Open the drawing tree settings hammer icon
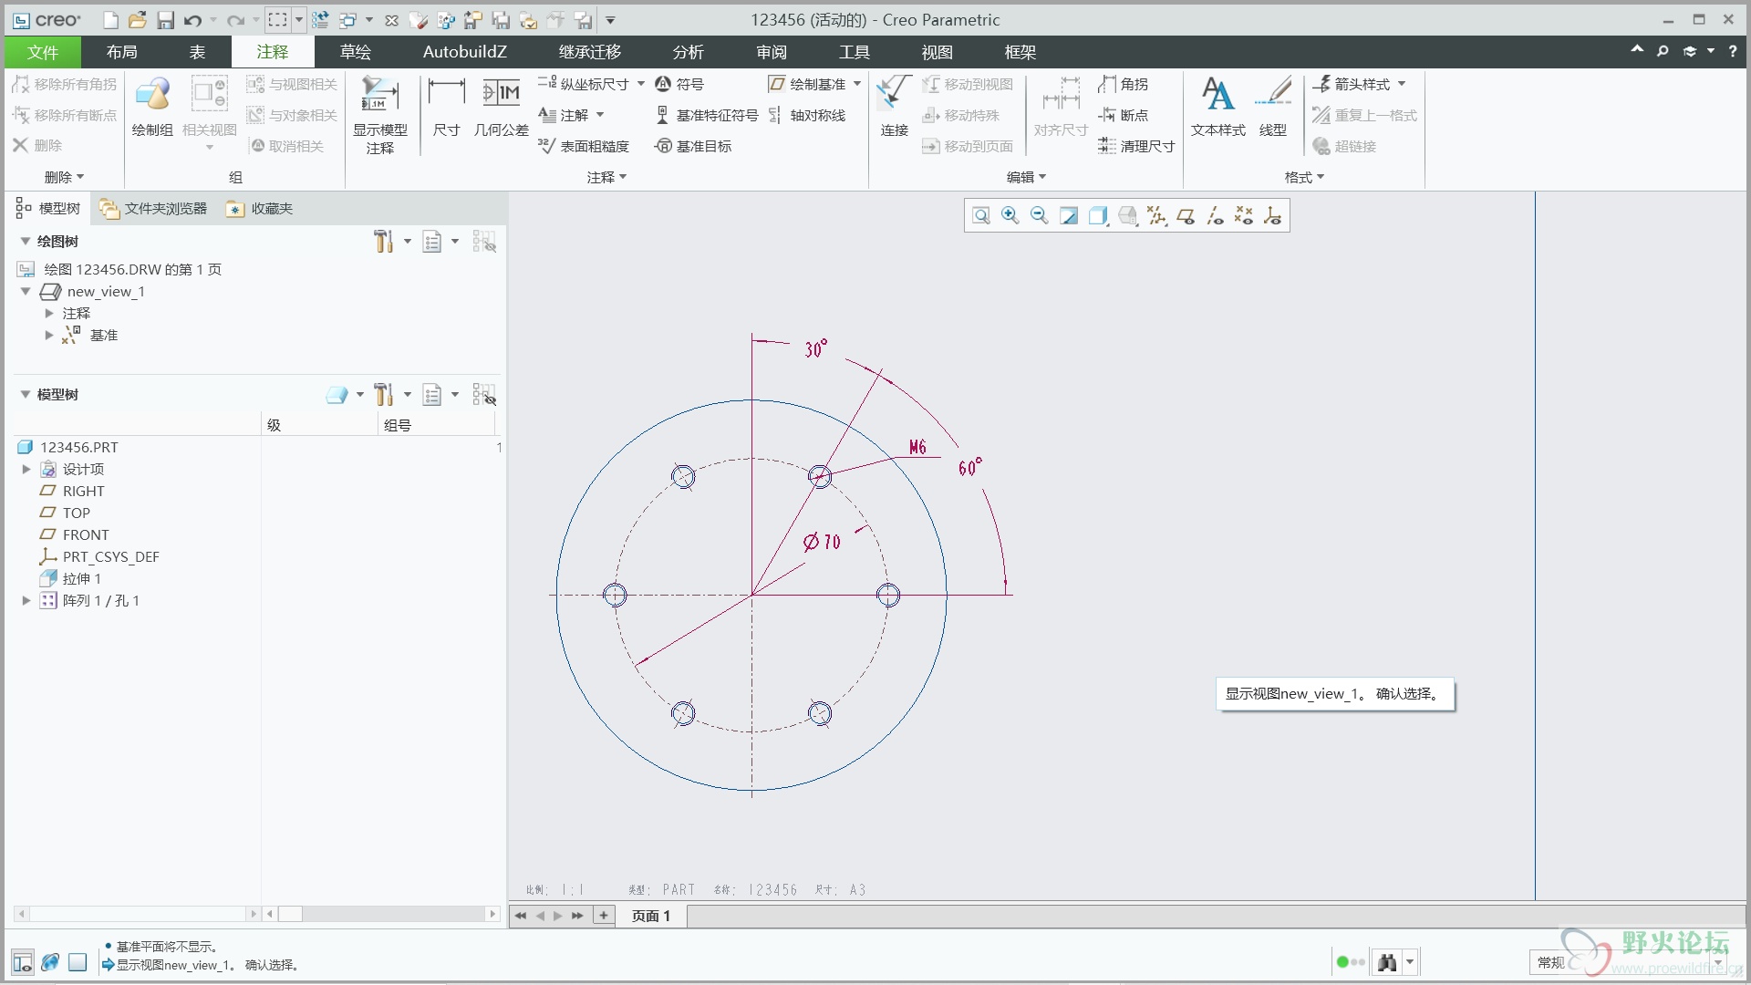The height and width of the screenshot is (985, 1751). click(383, 242)
